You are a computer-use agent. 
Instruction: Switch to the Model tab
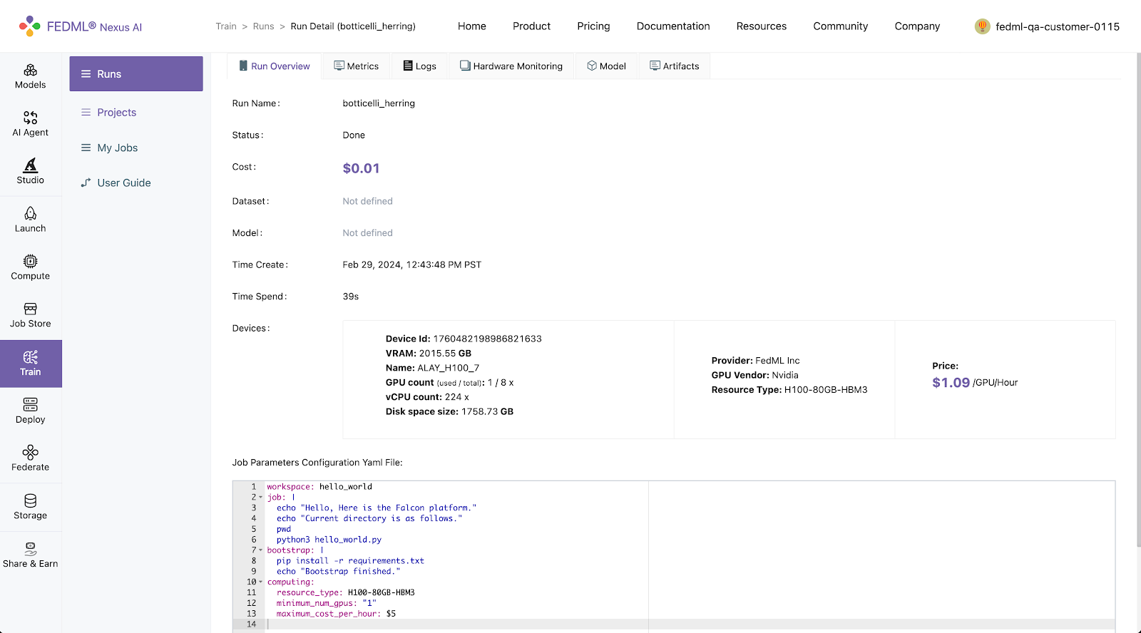(607, 66)
